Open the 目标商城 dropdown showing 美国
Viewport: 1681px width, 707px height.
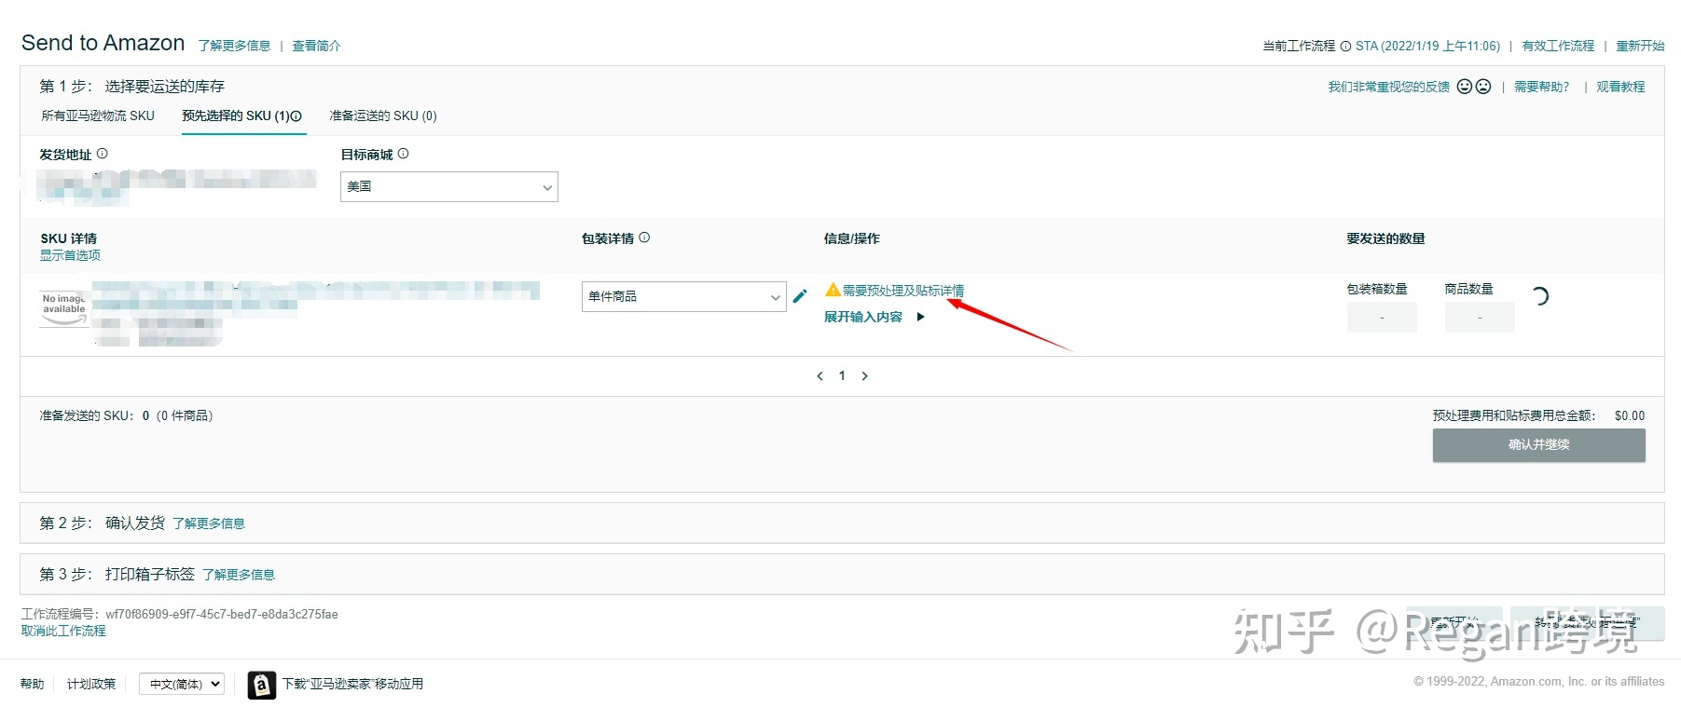point(449,186)
